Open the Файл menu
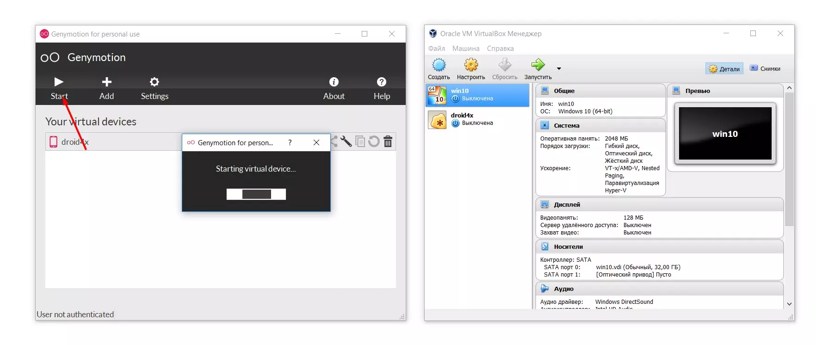The height and width of the screenshot is (345, 816). (x=436, y=49)
